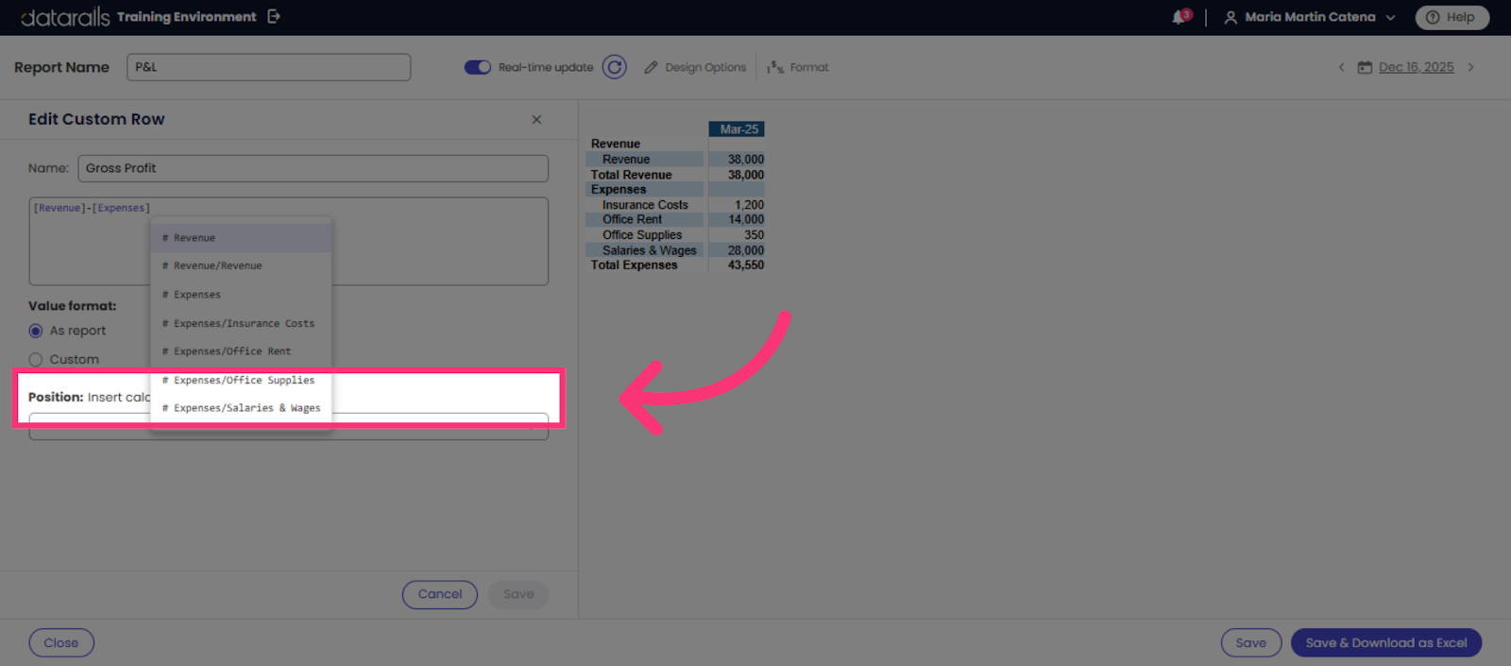Click the user profile icon

click(x=1231, y=17)
